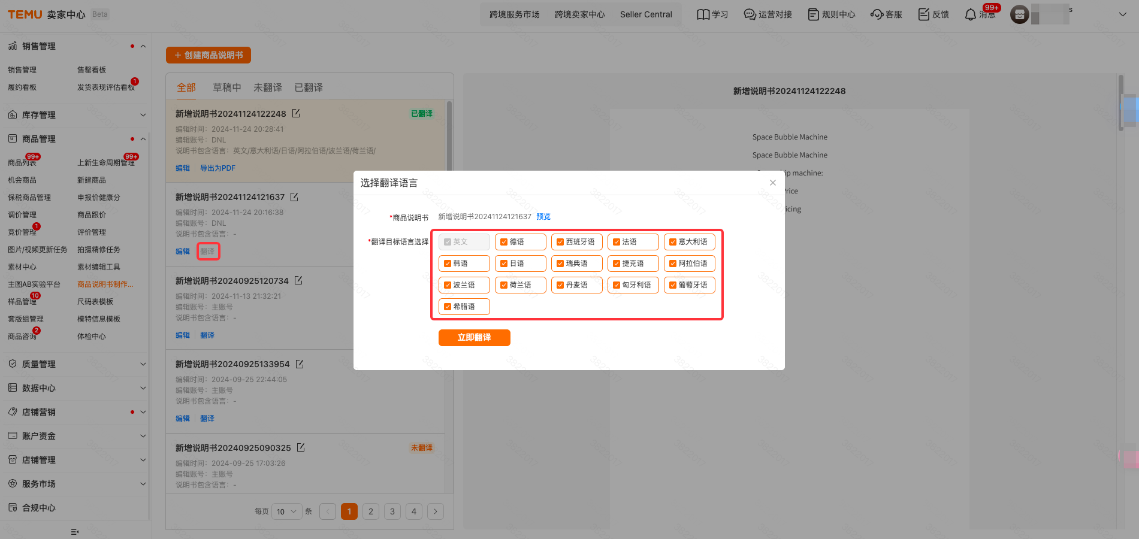Click rename icon beside 新增说明书20241124122248

tap(296, 113)
